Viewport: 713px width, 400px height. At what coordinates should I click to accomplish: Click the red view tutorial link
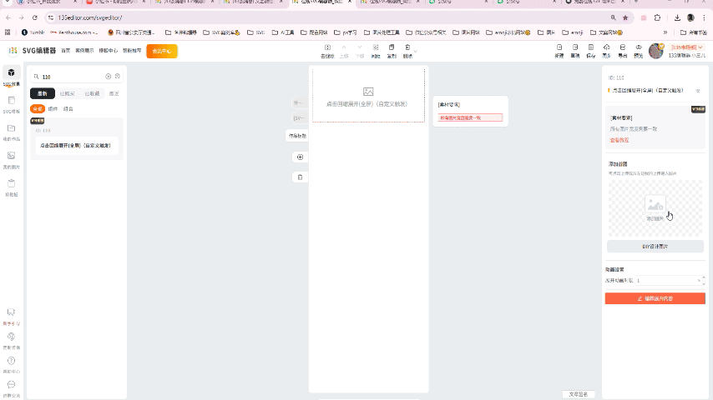coord(619,140)
